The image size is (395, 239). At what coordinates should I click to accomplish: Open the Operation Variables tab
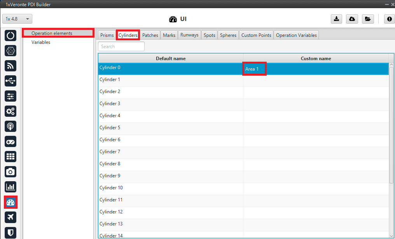[296, 35]
